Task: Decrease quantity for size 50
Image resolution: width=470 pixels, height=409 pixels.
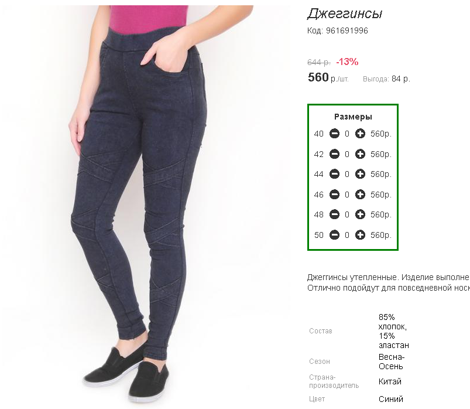Action: click(334, 235)
